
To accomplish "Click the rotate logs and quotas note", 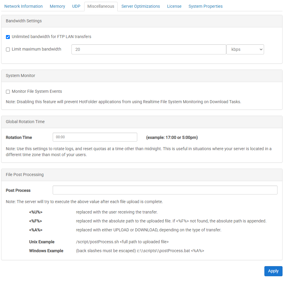I will (x=138, y=152).
